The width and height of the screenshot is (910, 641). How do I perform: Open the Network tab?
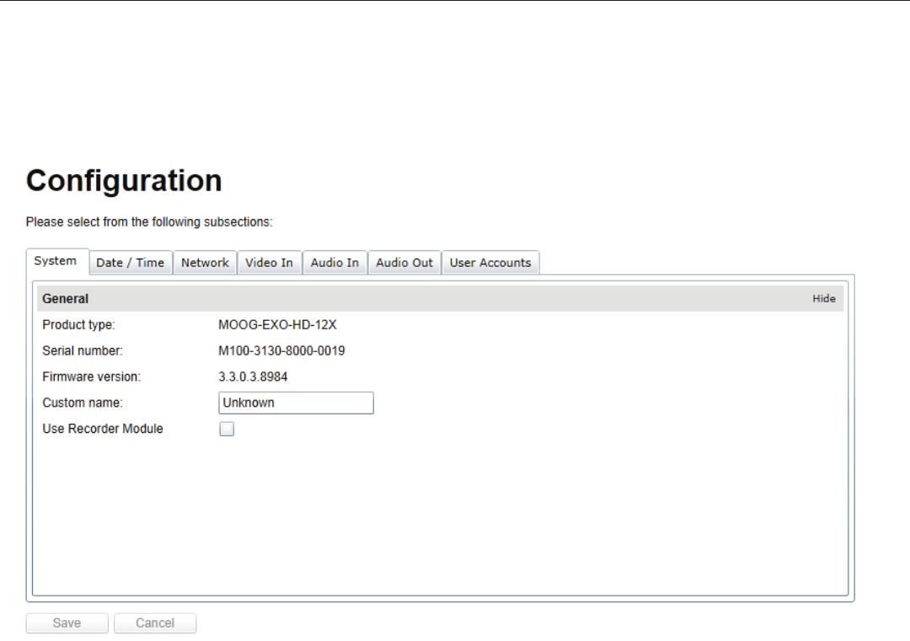(205, 263)
